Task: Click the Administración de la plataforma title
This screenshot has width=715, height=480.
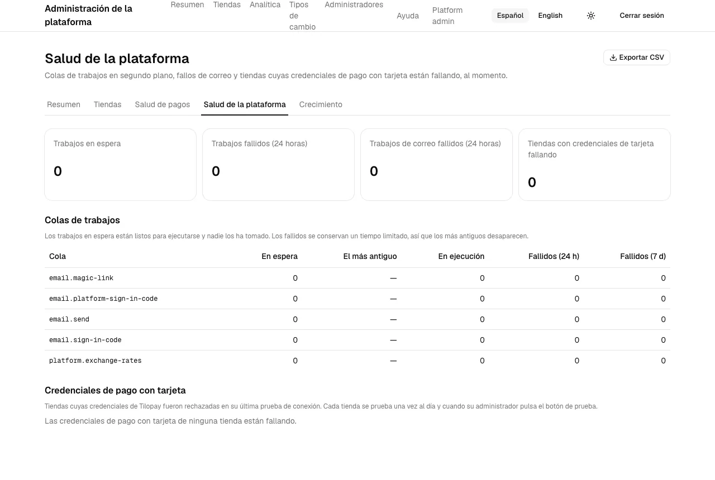Action: coord(88,16)
